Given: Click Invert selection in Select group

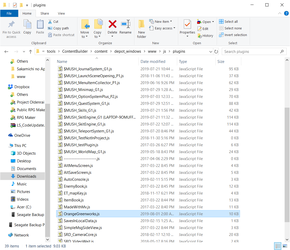Looking at the screenshot, I should [233, 35].
